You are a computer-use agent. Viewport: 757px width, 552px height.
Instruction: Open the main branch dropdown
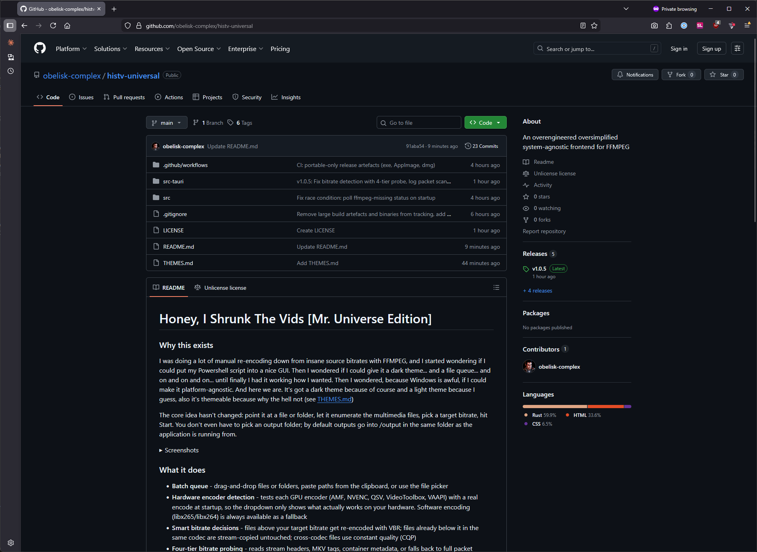point(166,123)
